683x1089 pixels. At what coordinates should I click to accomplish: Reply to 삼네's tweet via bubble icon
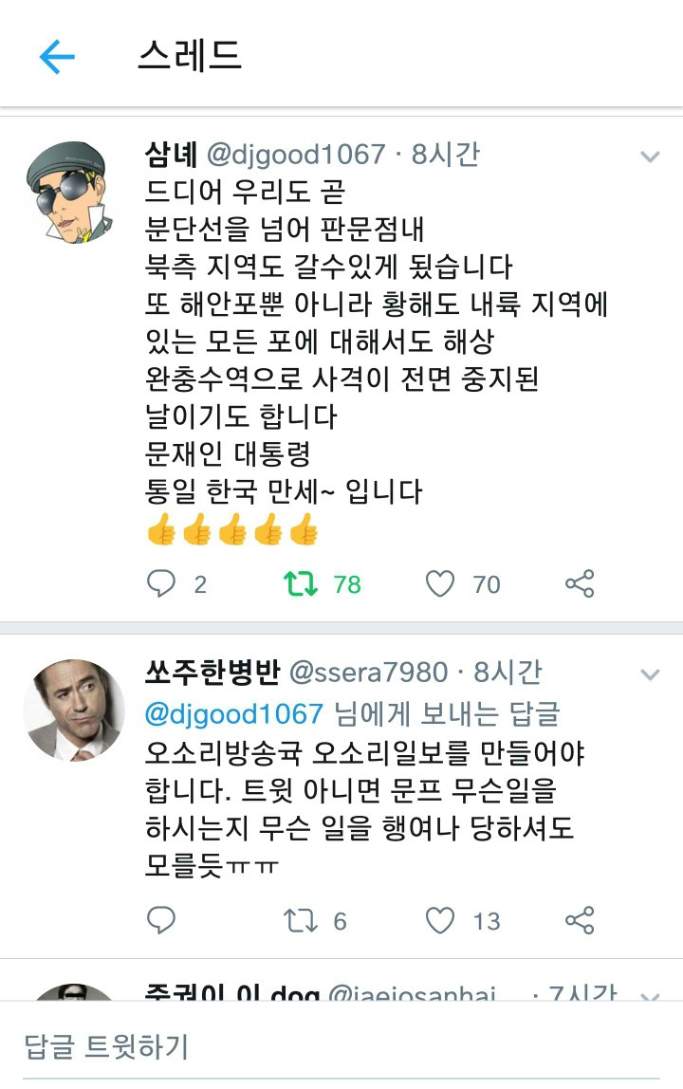pos(160,583)
